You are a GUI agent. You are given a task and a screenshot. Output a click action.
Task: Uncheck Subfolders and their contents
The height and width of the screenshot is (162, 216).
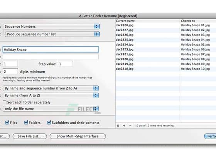click(x=49, y=123)
